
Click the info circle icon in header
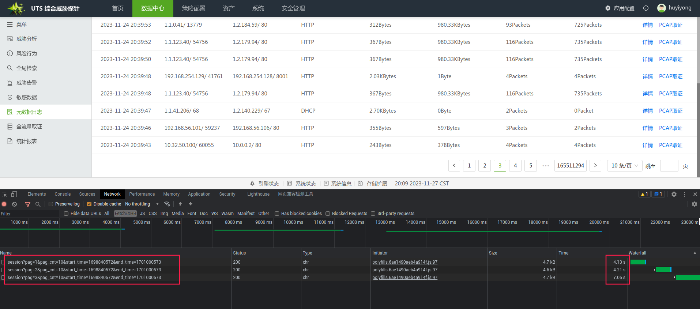pyautogui.click(x=646, y=8)
